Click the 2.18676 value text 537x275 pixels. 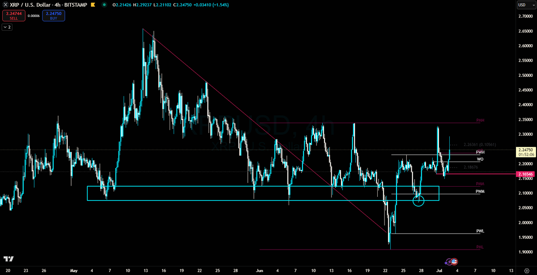click(x=471, y=167)
